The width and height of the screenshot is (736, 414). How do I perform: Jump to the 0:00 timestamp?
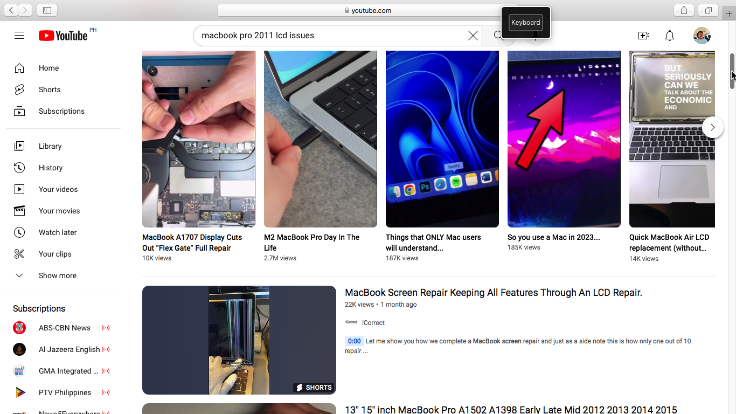(x=354, y=341)
